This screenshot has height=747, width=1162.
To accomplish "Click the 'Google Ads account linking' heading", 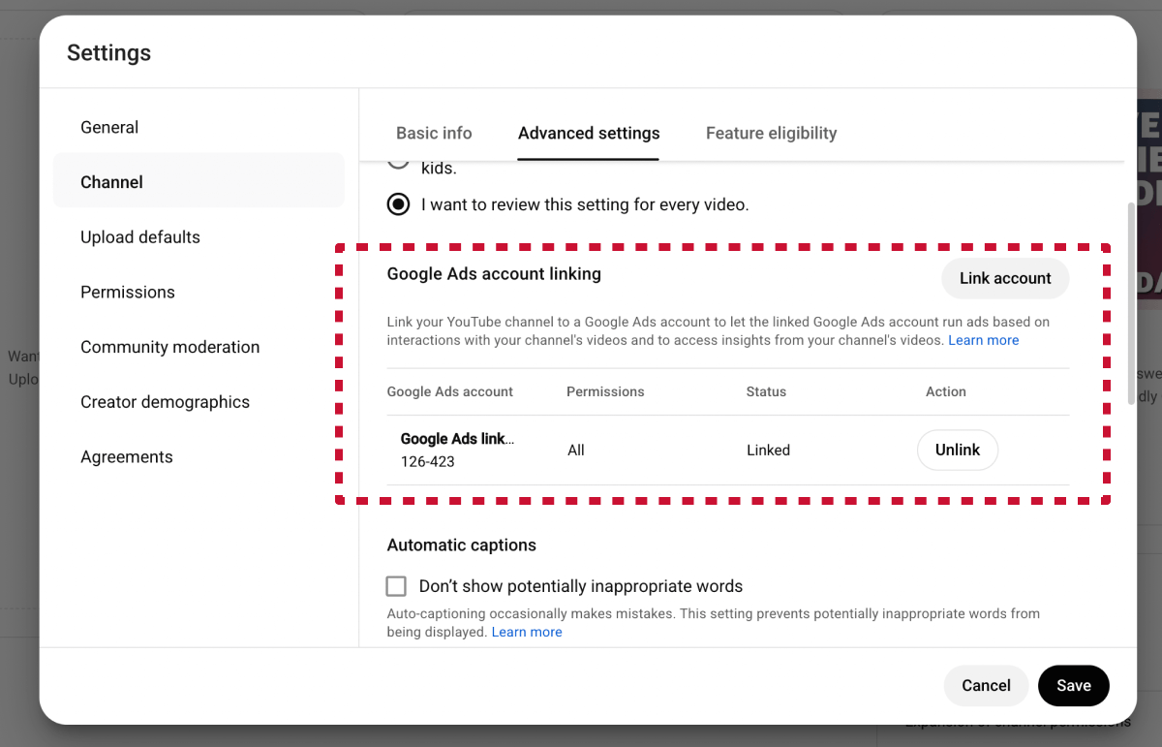I will tap(494, 274).
